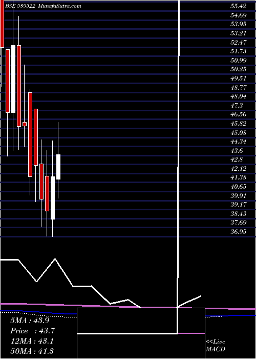256x359 pixels.
Task: Click the 49.51 price axis label
Action: 239,78
